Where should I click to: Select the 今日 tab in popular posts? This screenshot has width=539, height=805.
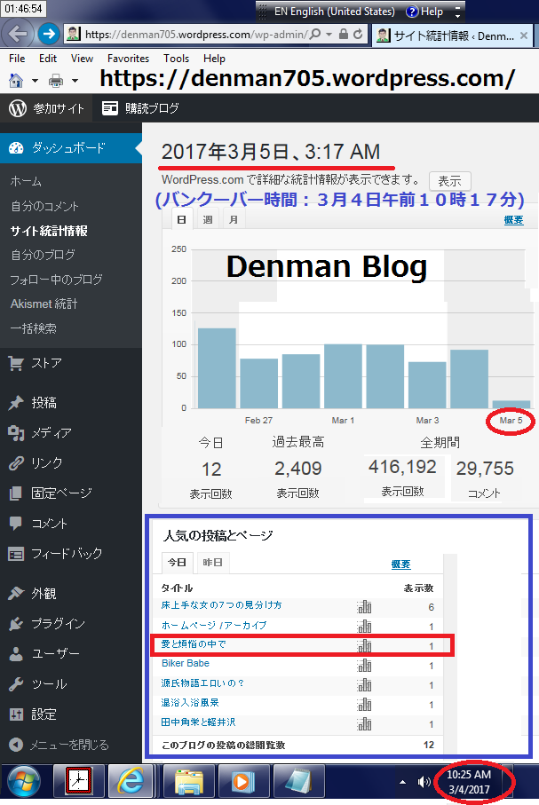pyautogui.click(x=178, y=563)
